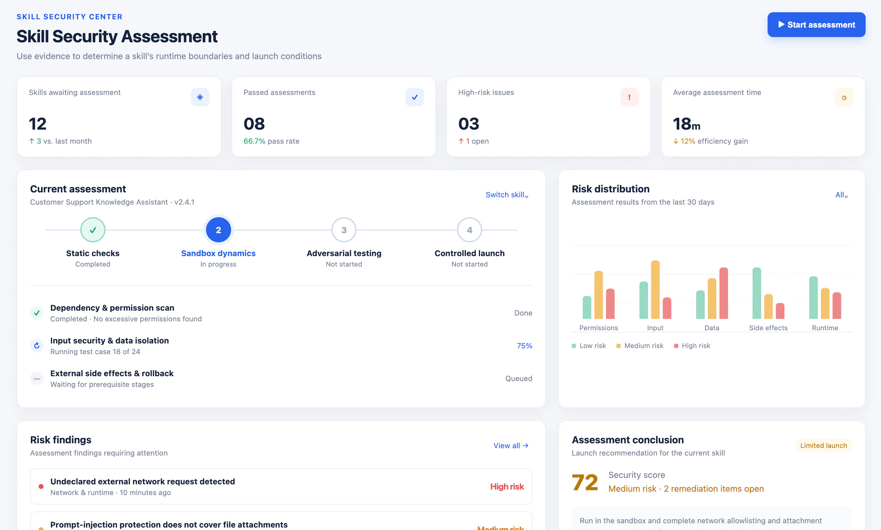Viewport: 881px width, 530px height.
Task: Click the Running test case 18 of 24 text
Action: [x=95, y=352]
